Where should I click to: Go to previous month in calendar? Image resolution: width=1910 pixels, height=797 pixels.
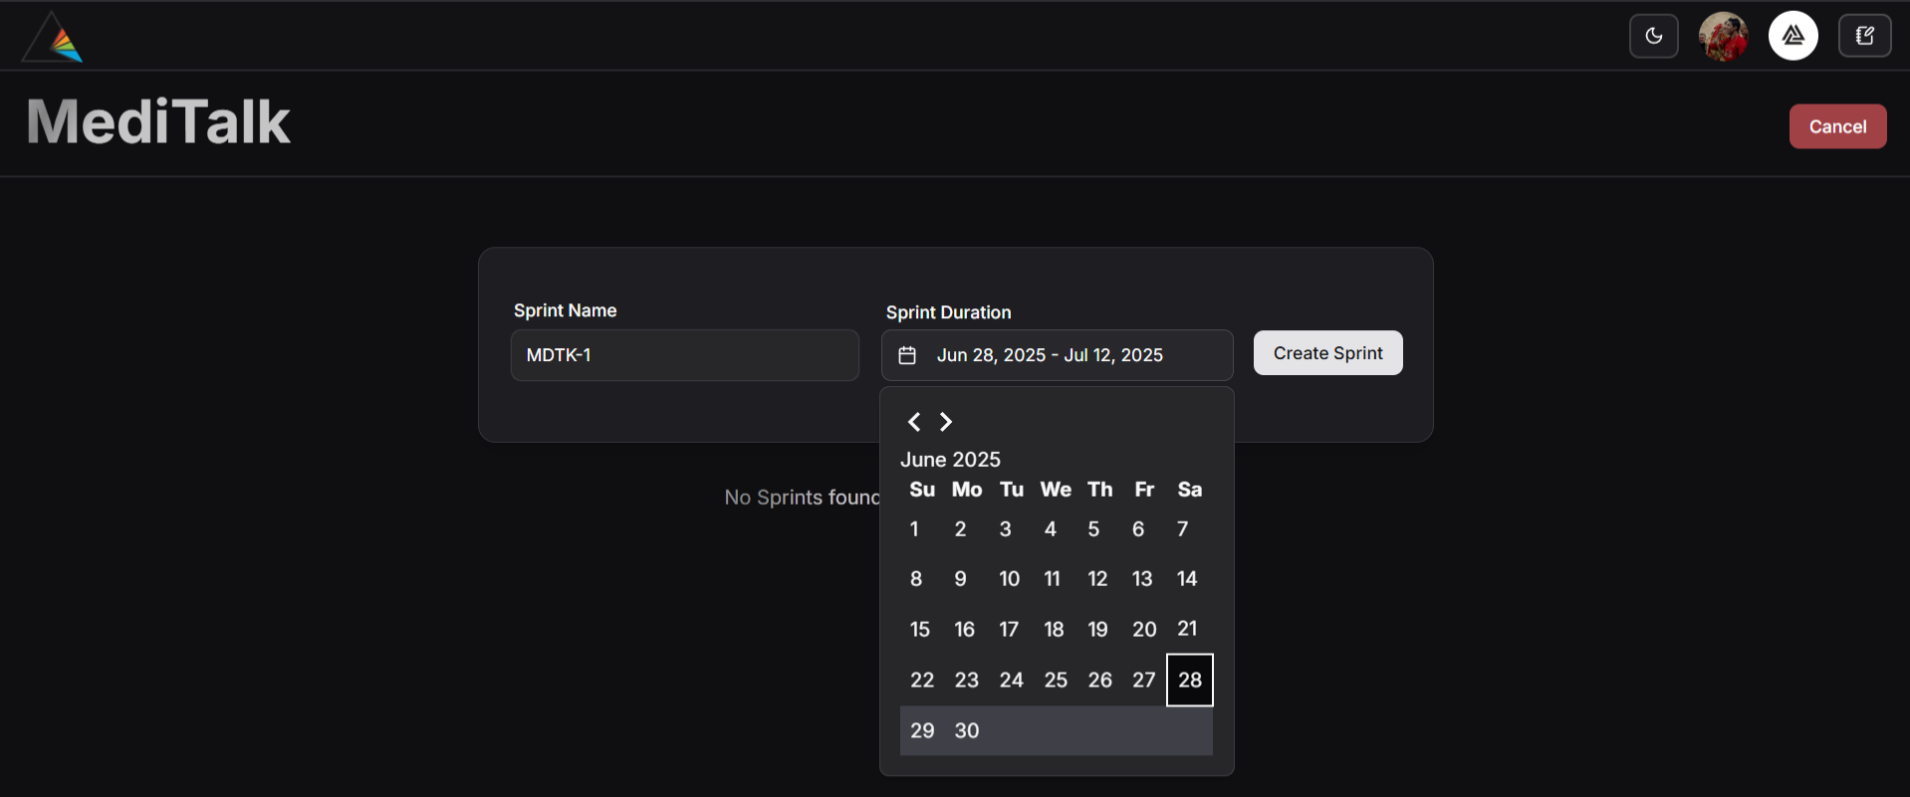[914, 422]
